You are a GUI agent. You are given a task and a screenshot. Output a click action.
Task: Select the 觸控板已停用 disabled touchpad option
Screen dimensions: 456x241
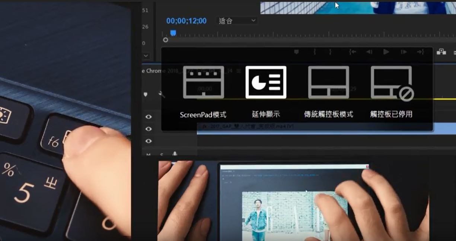tap(392, 83)
